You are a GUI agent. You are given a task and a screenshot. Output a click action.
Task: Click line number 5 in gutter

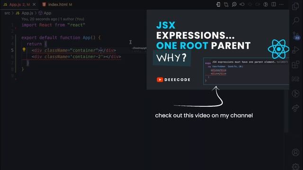click(x=12, y=51)
